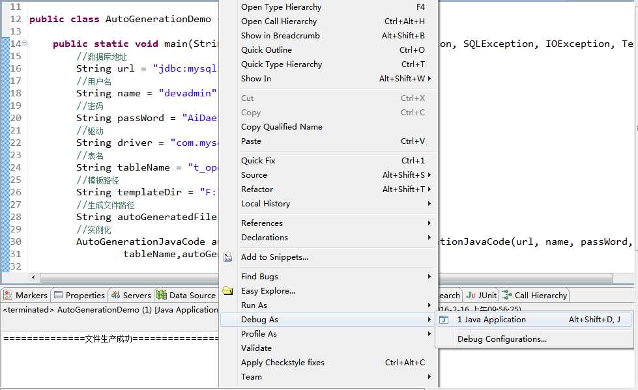Click the Servers tab icon

pos(115,295)
